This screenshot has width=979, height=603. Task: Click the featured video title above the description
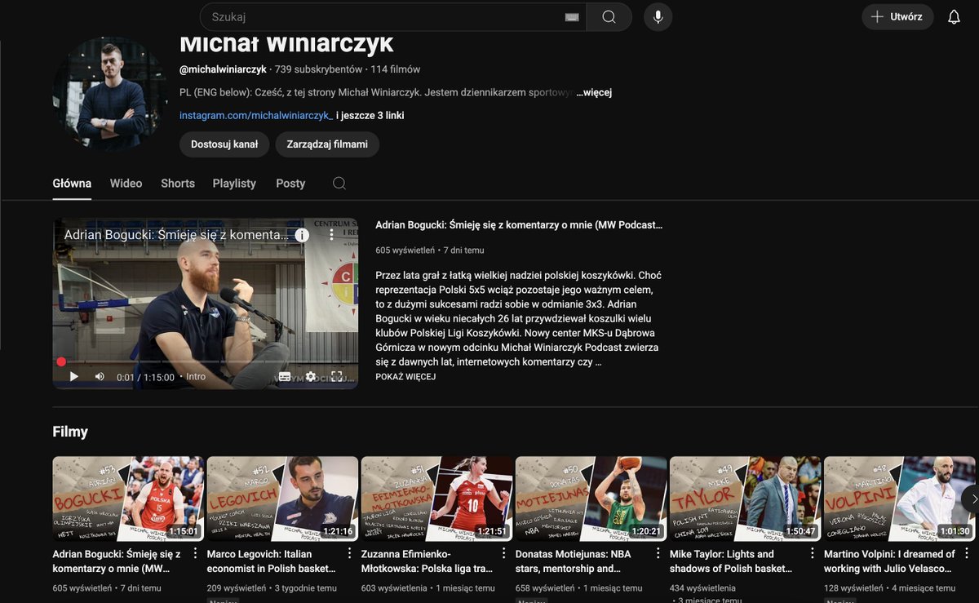coord(519,224)
